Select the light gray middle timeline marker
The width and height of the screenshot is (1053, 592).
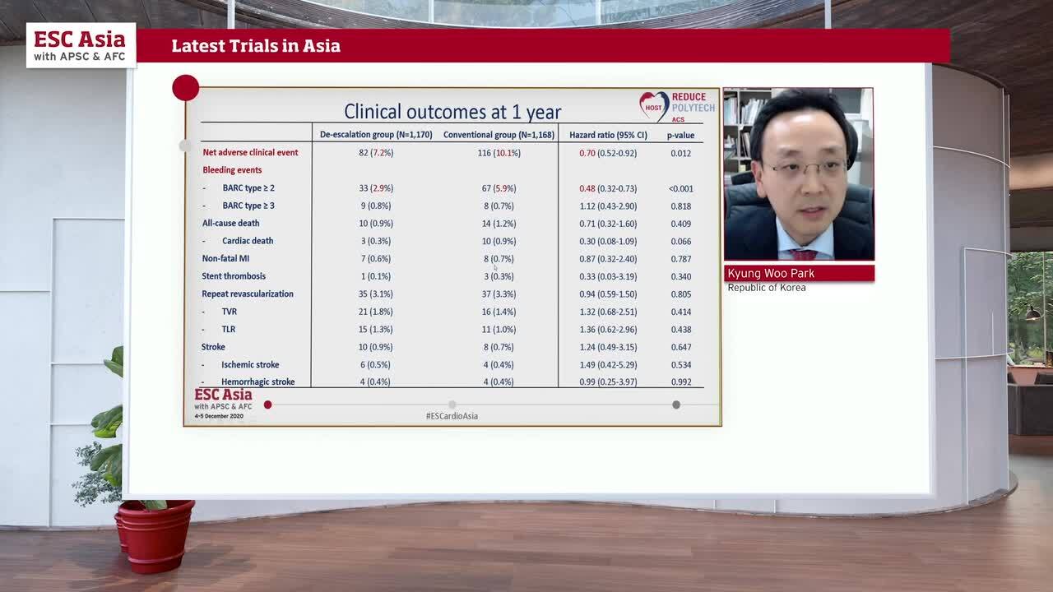452,405
